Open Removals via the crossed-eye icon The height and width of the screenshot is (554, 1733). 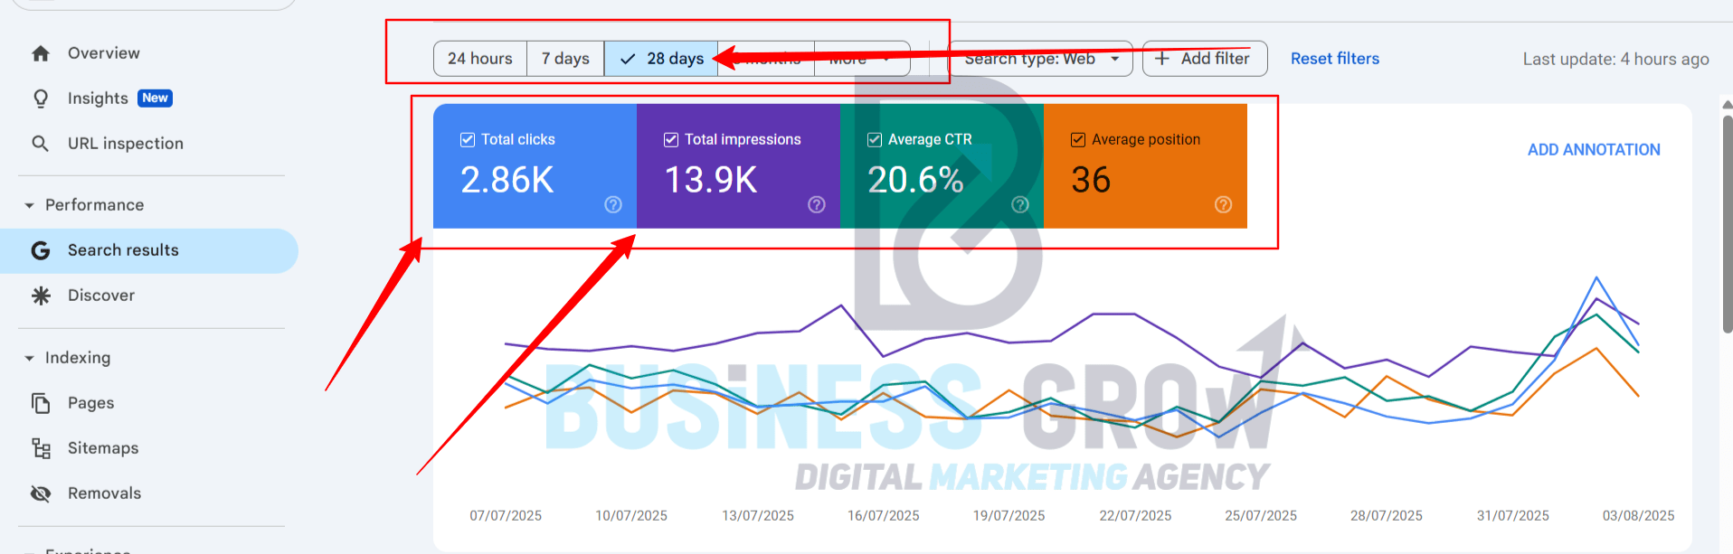[41, 493]
